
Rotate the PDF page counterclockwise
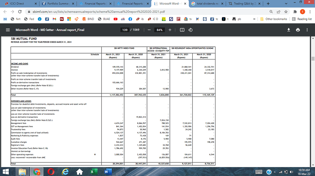tap(191, 30)
